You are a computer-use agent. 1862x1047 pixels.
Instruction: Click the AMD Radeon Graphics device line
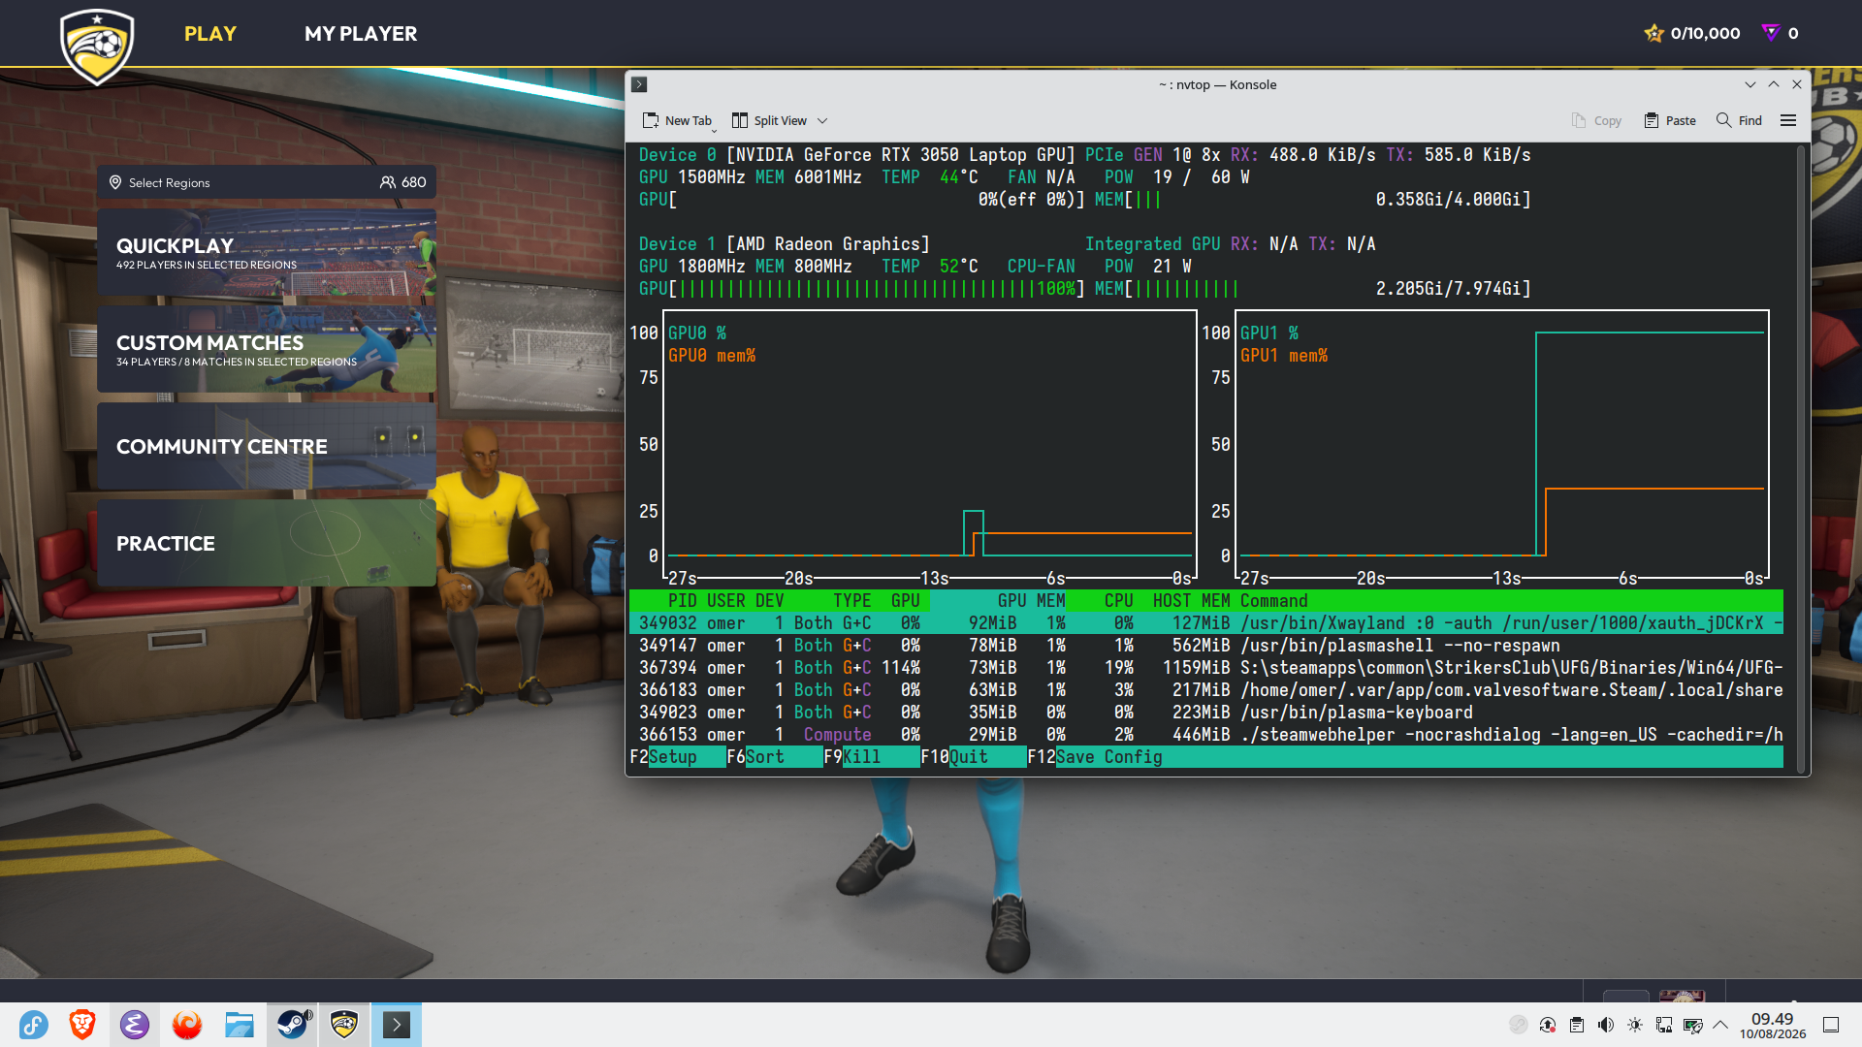tap(1008, 244)
